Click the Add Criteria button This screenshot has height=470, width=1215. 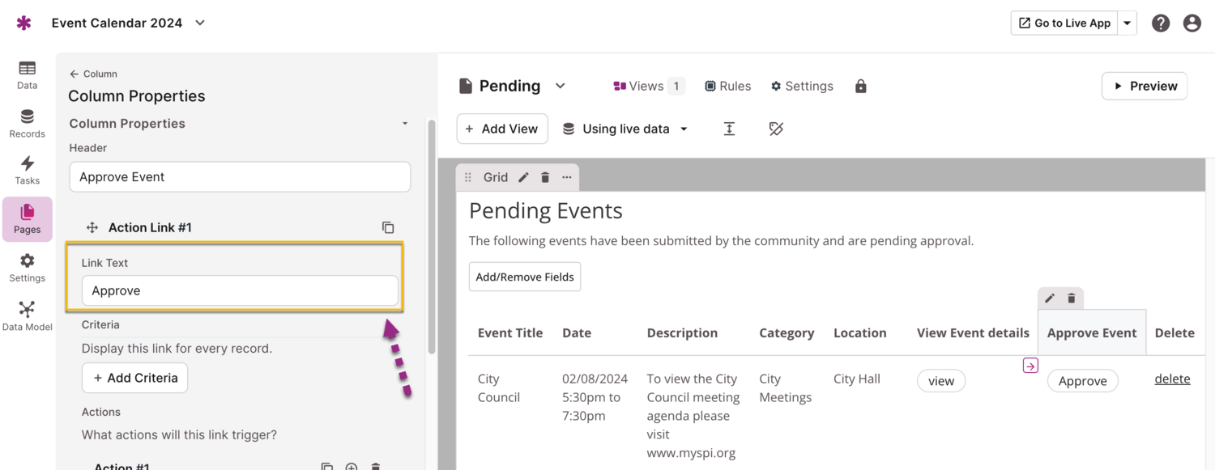coord(134,378)
